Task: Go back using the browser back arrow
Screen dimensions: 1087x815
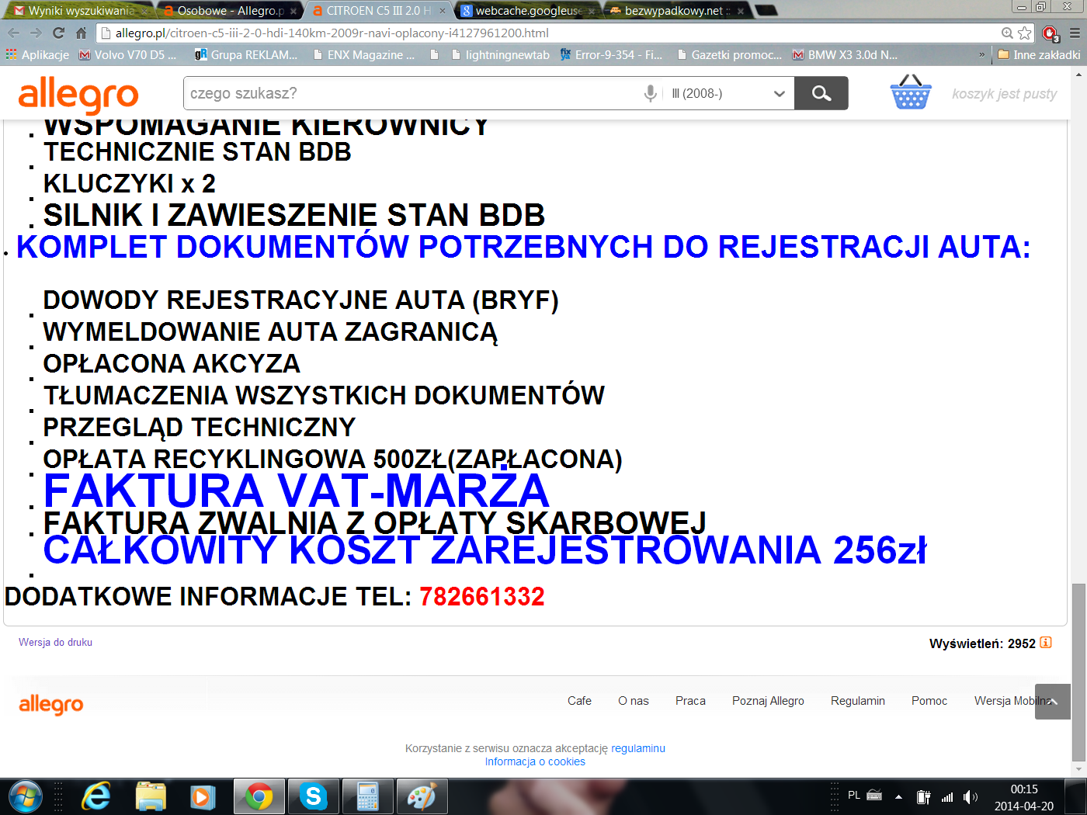Action: pyautogui.click(x=13, y=33)
